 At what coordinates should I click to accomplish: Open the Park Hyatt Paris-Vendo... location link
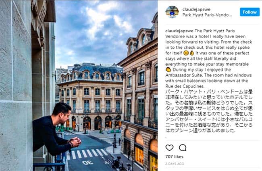[x=207, y=15]
